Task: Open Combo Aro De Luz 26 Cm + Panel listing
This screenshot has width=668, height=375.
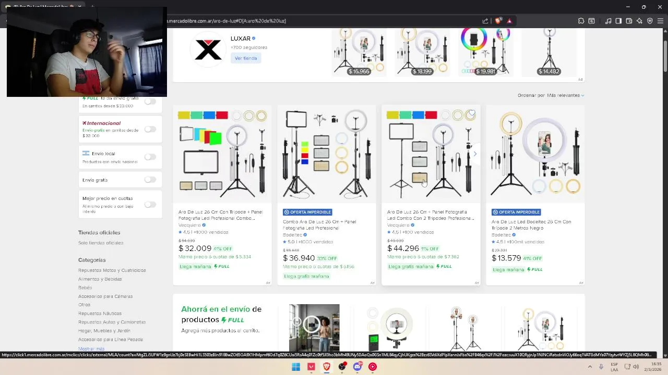Action: point(319,225)
